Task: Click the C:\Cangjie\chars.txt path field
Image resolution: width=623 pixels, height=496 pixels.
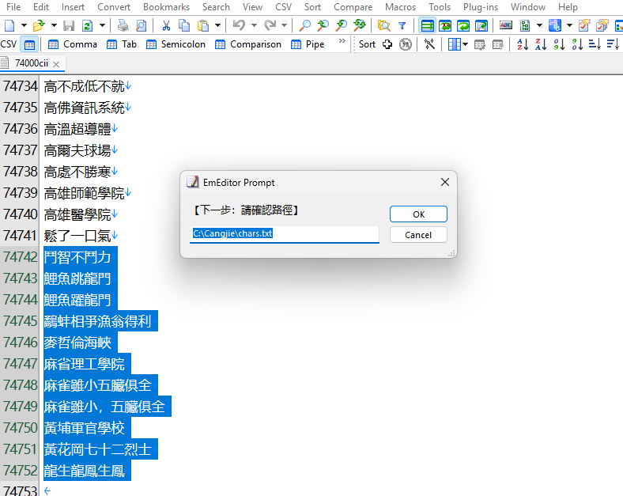Action: pyautogui.click(x=285, y=233)
